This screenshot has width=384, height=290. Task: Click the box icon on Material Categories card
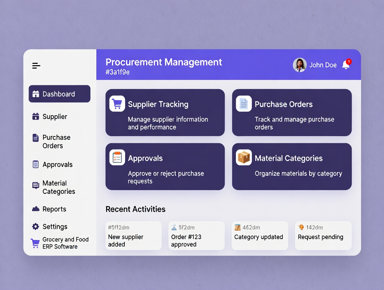coord(244,158)
